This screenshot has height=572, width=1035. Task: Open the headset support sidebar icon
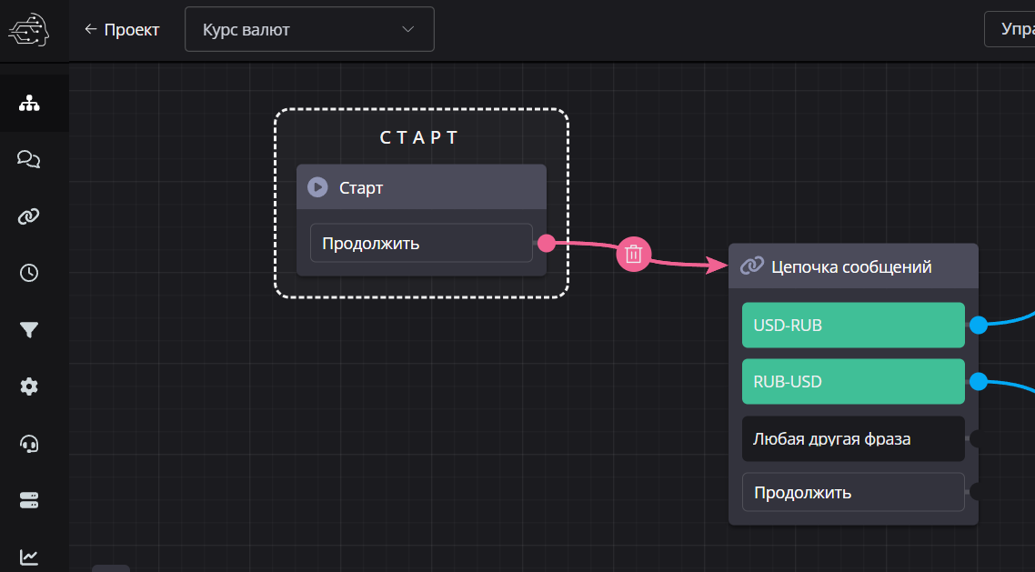pyautogui.click(x=29, y=444)
